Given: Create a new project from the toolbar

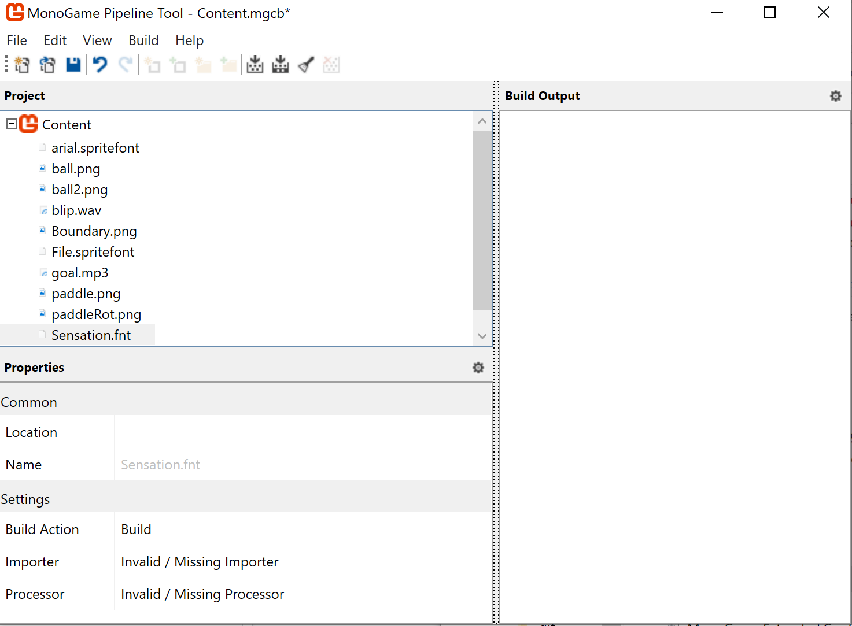Looking at the screenshot, I should (22, 65).
